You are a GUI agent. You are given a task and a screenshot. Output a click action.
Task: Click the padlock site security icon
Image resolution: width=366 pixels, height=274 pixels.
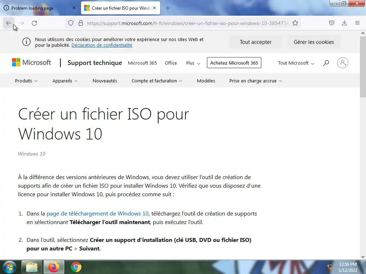(81, 23)
